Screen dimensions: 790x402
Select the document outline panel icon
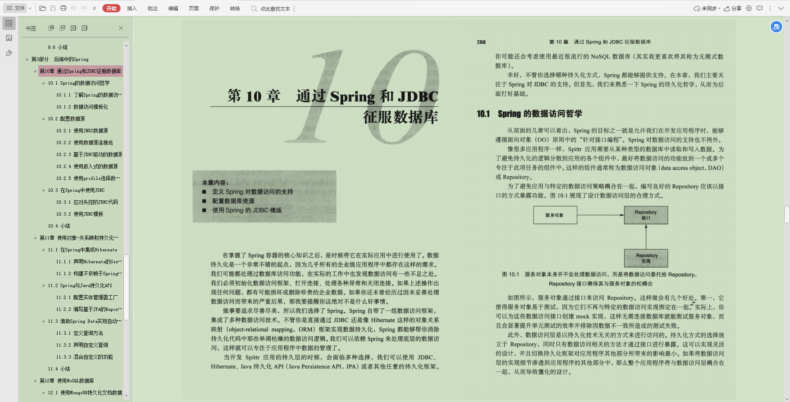point(9,23)
